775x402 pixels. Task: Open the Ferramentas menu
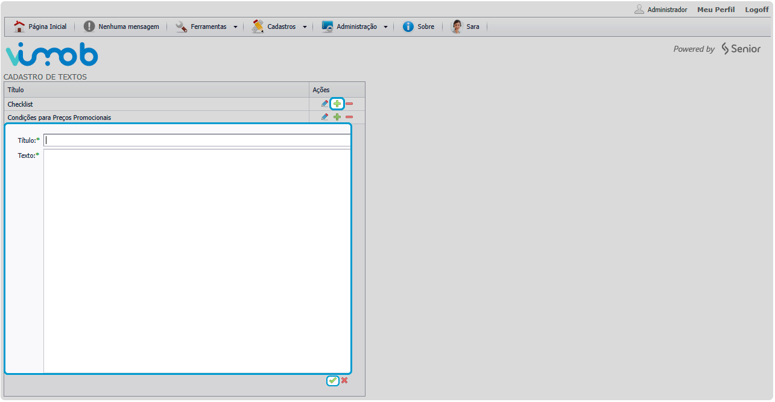coord(209,27)
